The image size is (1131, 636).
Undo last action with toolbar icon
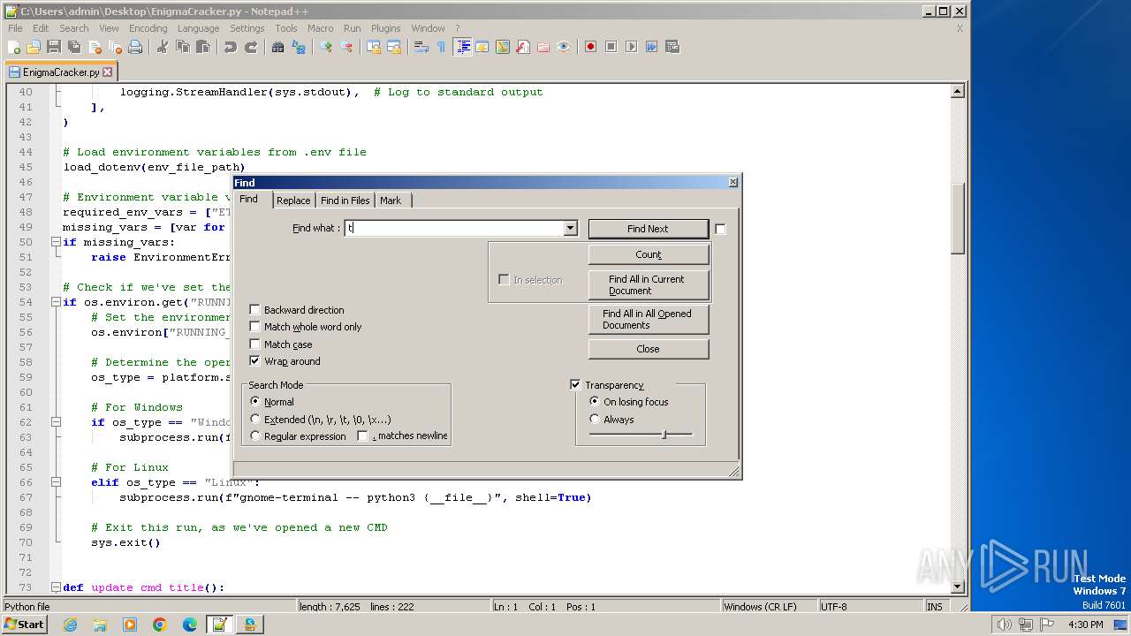tap(231, 47)
